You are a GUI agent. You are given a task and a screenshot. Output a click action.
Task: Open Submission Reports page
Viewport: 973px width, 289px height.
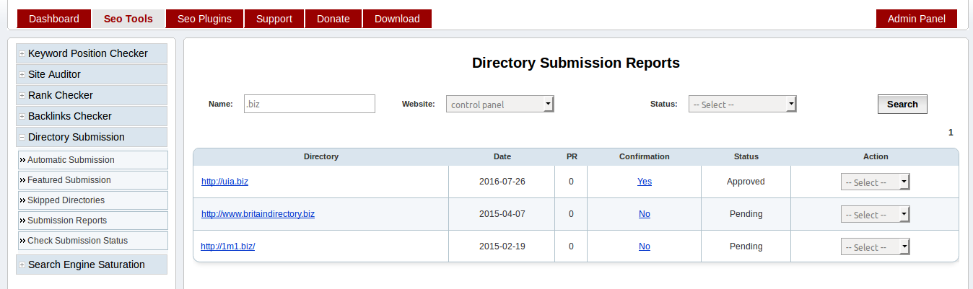point(93,221)
